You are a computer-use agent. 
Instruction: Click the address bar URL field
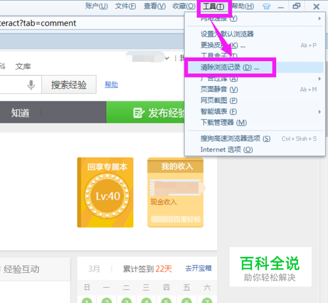[x=92, y=23]
